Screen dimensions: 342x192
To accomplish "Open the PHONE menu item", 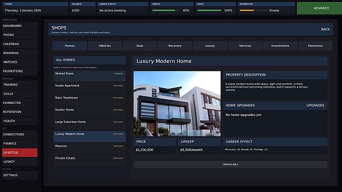I will [19, 35].
